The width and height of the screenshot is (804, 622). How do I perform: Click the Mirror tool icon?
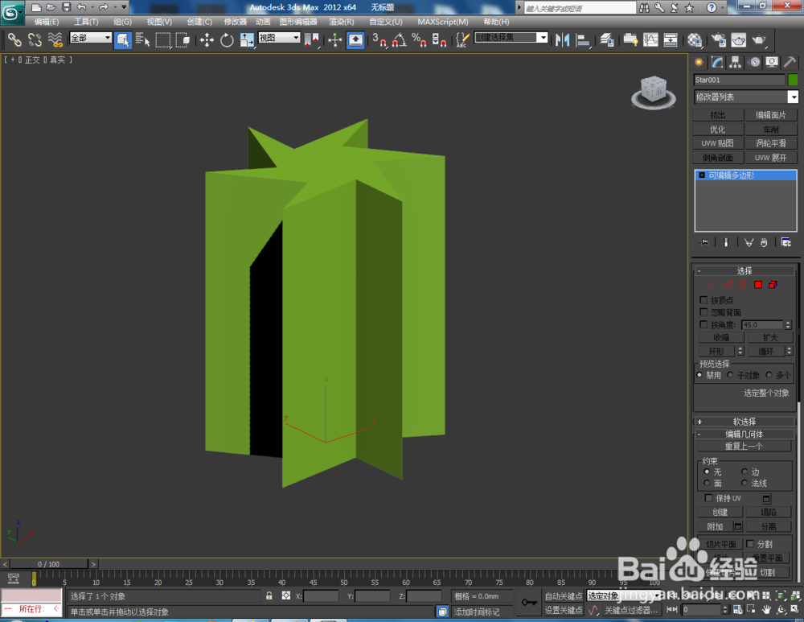pos(563,39)
